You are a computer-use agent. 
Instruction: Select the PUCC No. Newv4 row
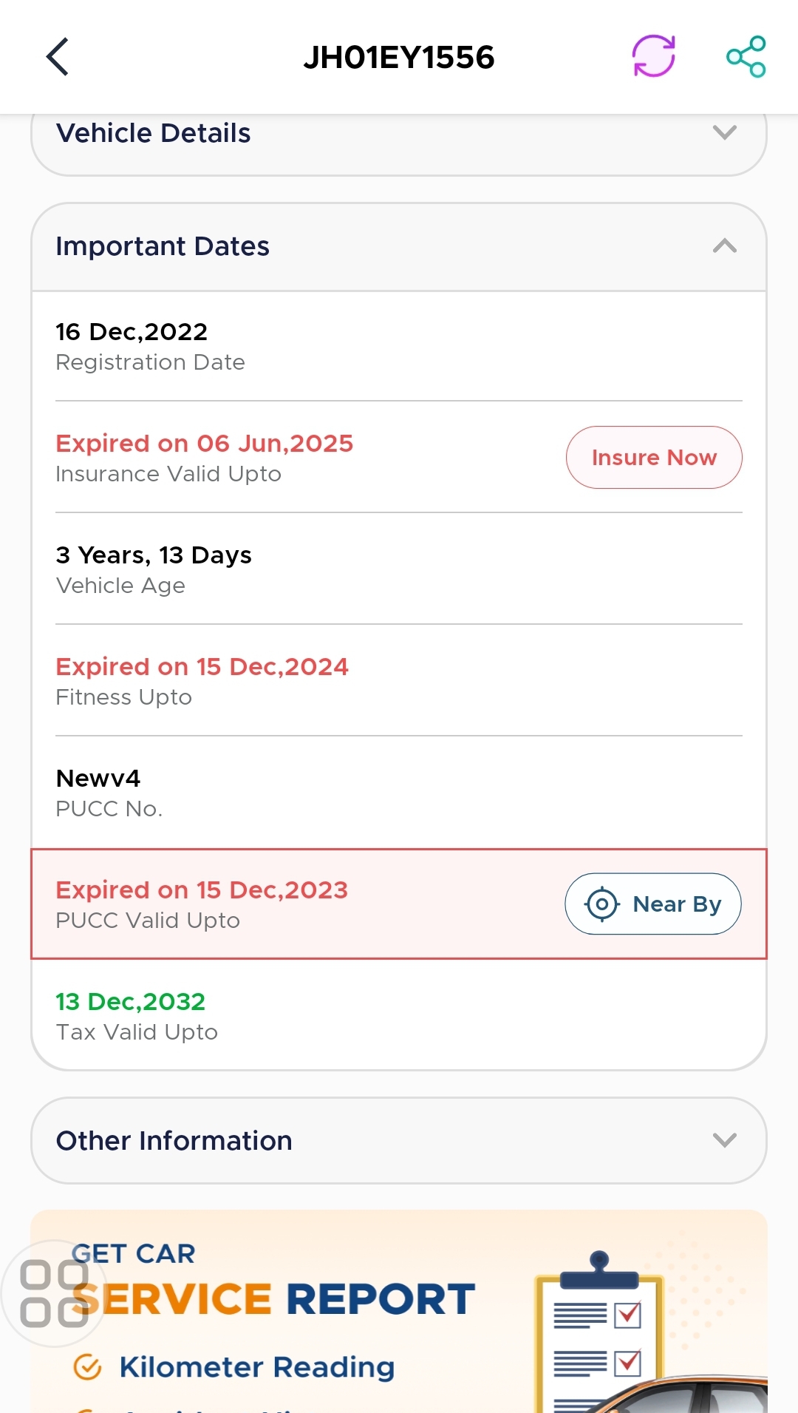[399, 793]
